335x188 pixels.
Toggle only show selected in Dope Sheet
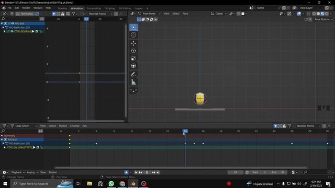(275, 126)
